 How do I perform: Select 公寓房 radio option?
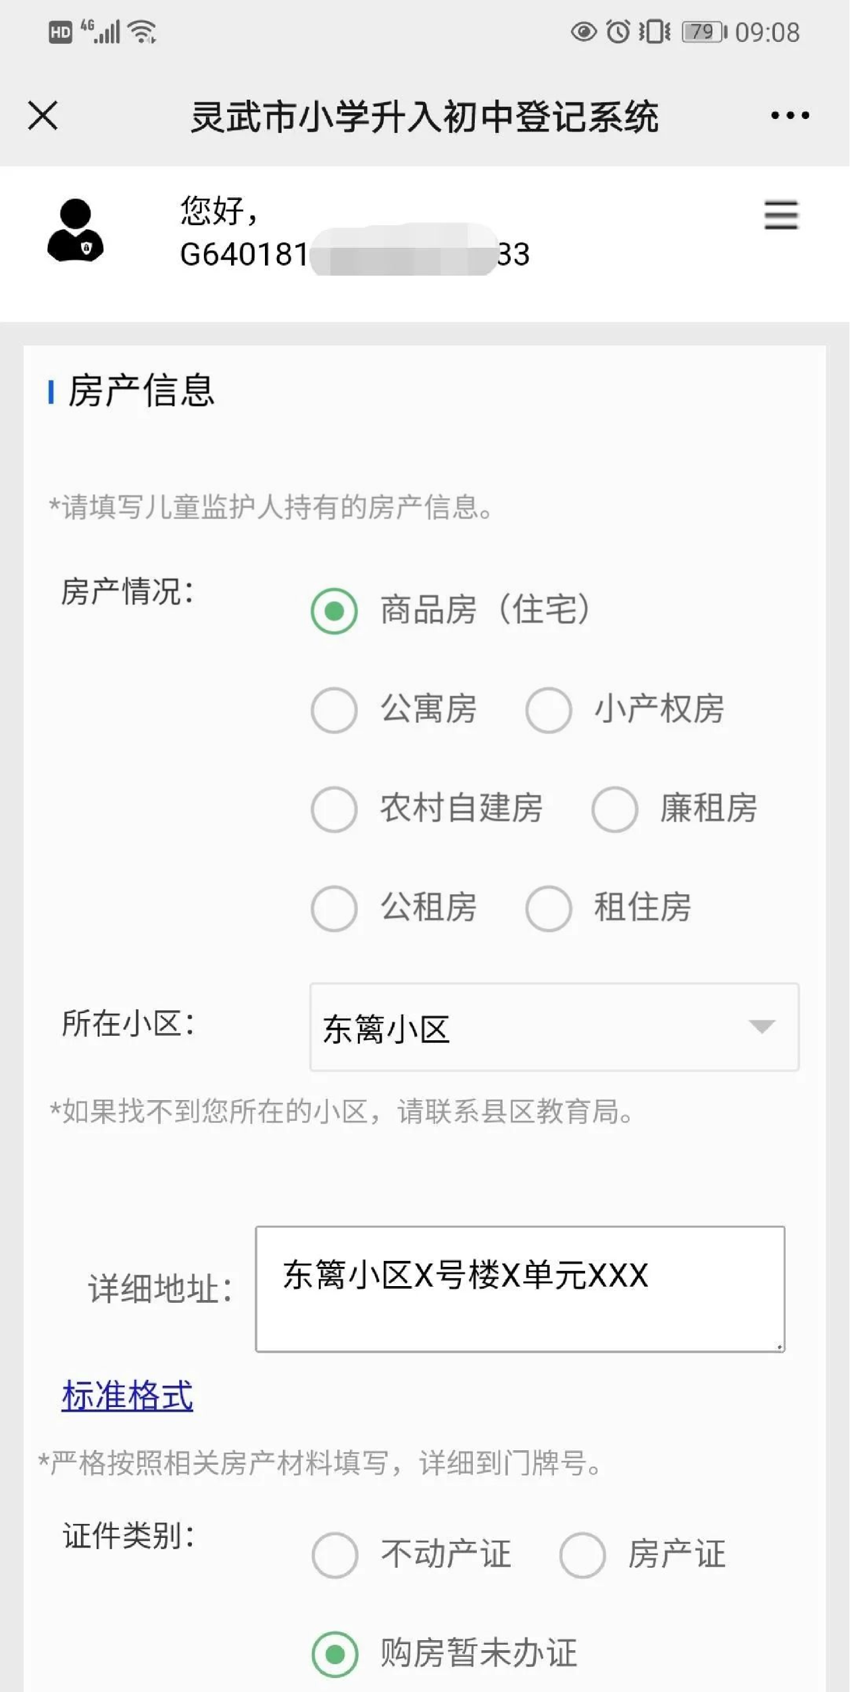[334, 710]
